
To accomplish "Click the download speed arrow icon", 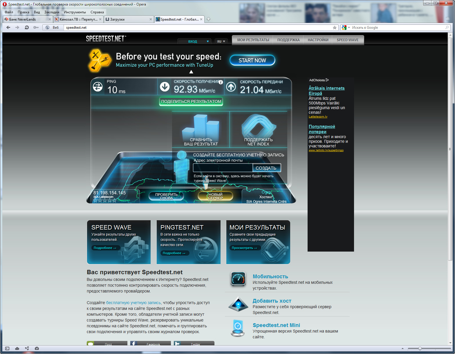I will (165, 86).
